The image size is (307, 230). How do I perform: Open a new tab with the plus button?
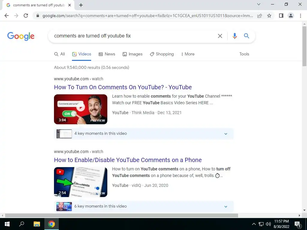point(81,5)
